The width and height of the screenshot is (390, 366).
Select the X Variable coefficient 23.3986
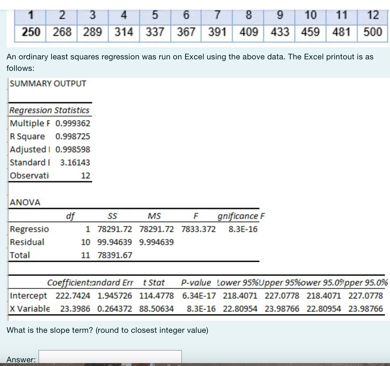(75, 308)
